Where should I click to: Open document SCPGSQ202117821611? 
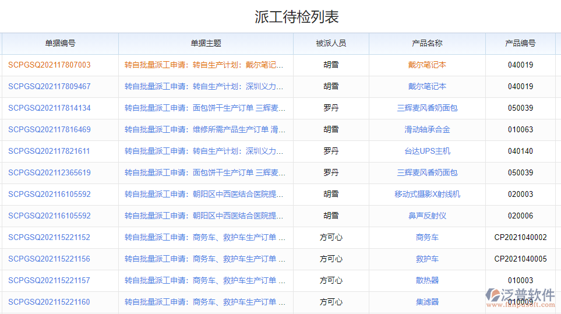(x=49, y=151)
